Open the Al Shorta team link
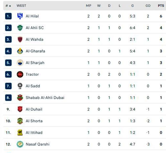Viewport: 166px width, 153px height. point(34,121)
